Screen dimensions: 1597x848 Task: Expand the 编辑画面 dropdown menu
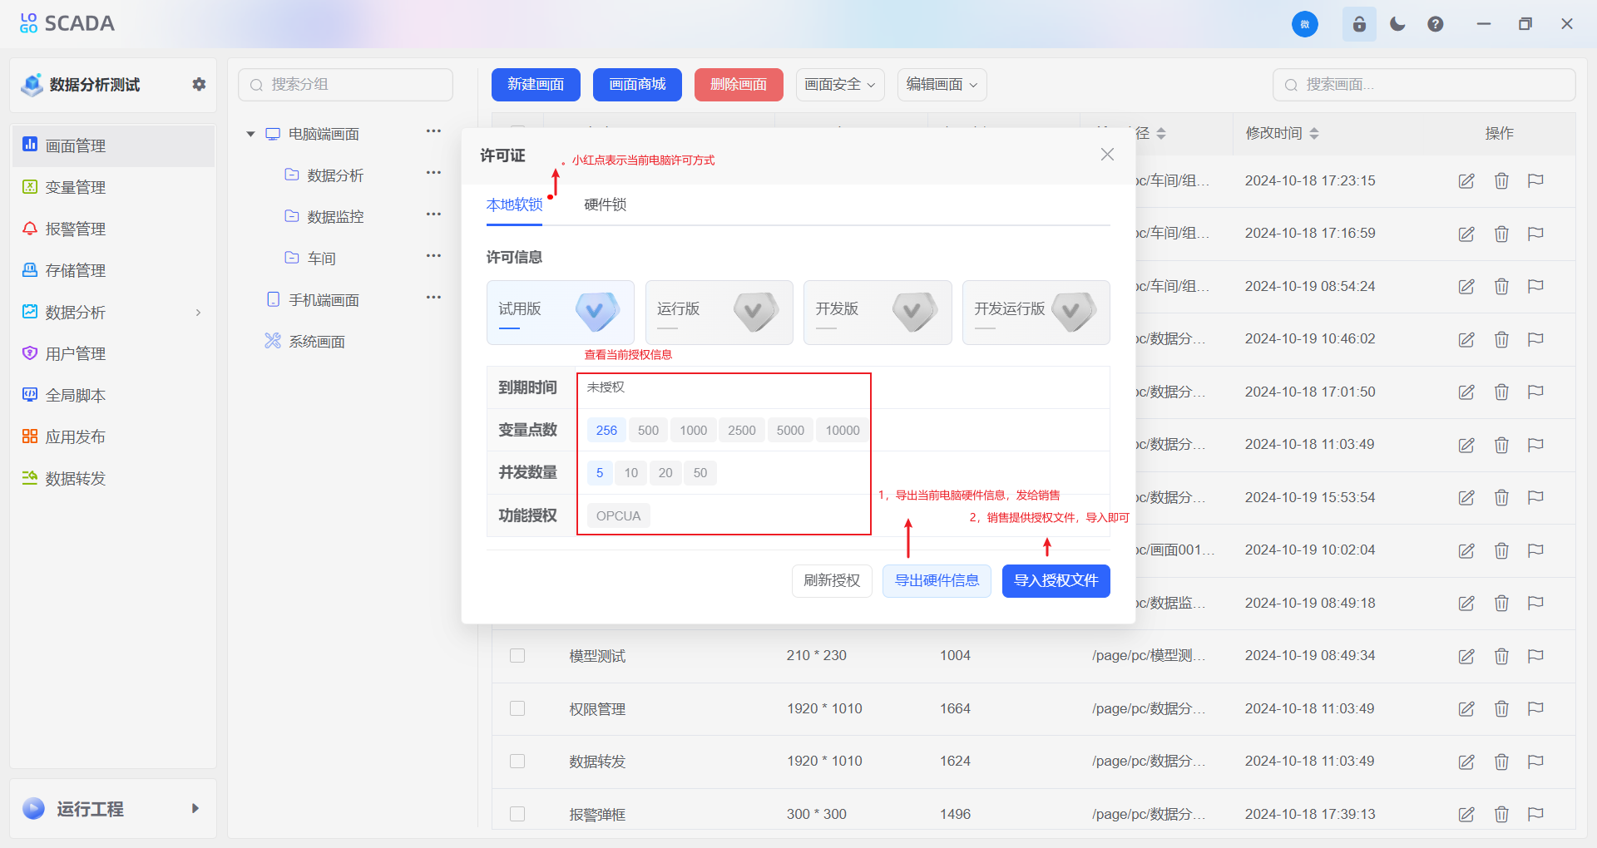coord(941,84)
